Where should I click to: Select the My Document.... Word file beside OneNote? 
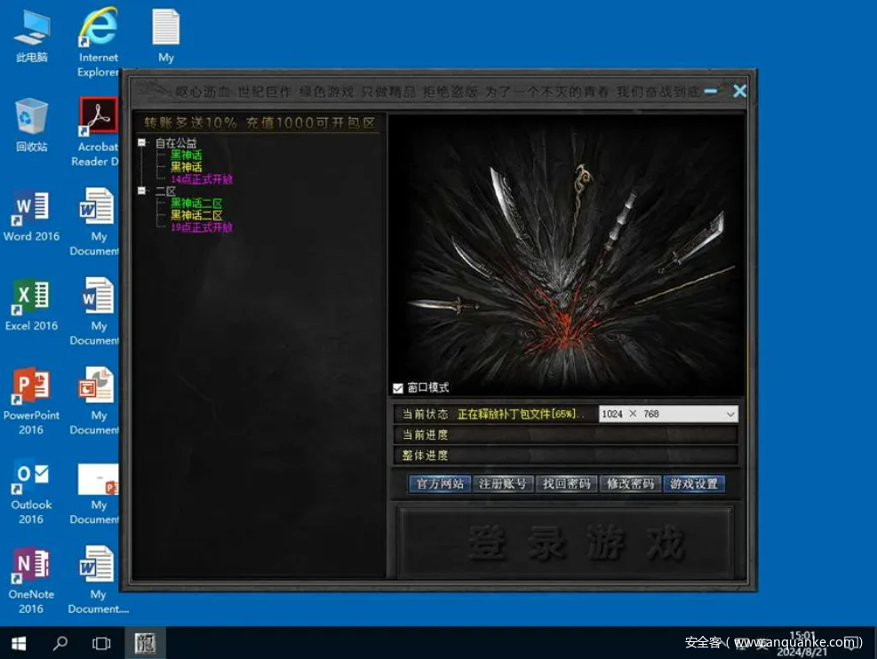99,580
